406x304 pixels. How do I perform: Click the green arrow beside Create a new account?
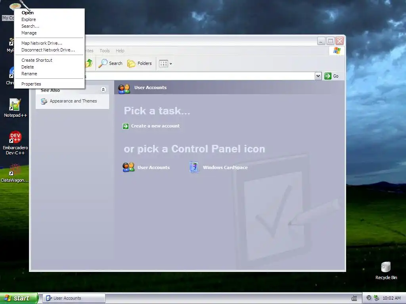click(126, 126)
